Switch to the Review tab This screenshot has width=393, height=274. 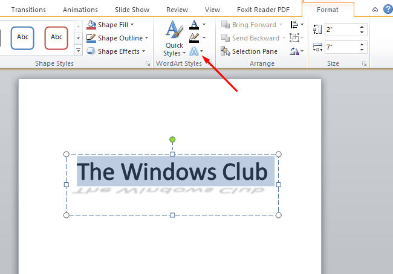coord(177,10)
